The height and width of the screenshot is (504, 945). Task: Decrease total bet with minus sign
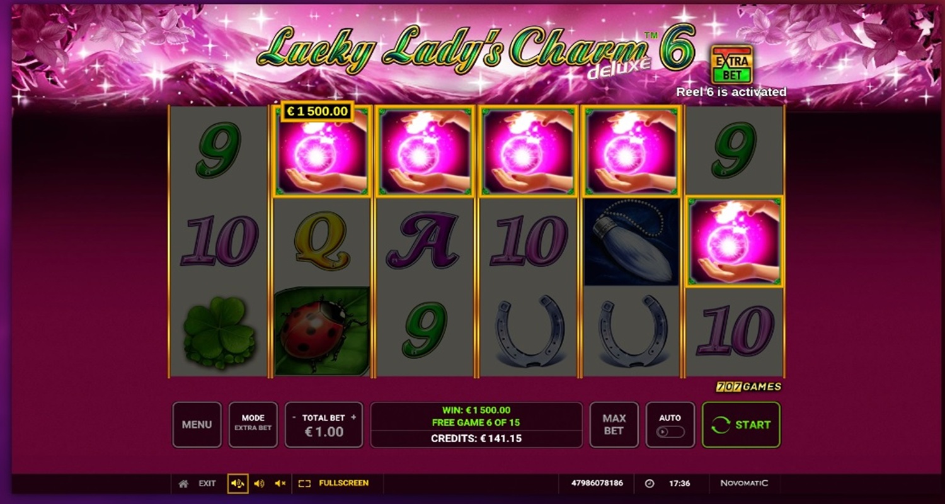coord(294,417)
